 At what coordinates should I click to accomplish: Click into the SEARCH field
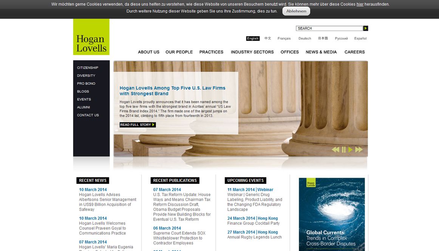(329, 28)
